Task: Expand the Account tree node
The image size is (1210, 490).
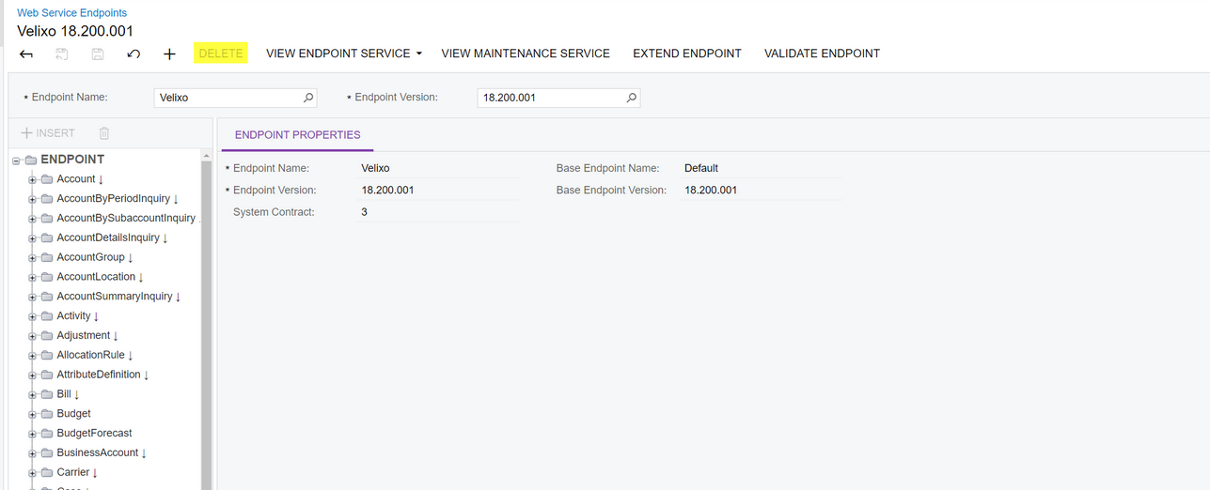Action: point(32,179)
